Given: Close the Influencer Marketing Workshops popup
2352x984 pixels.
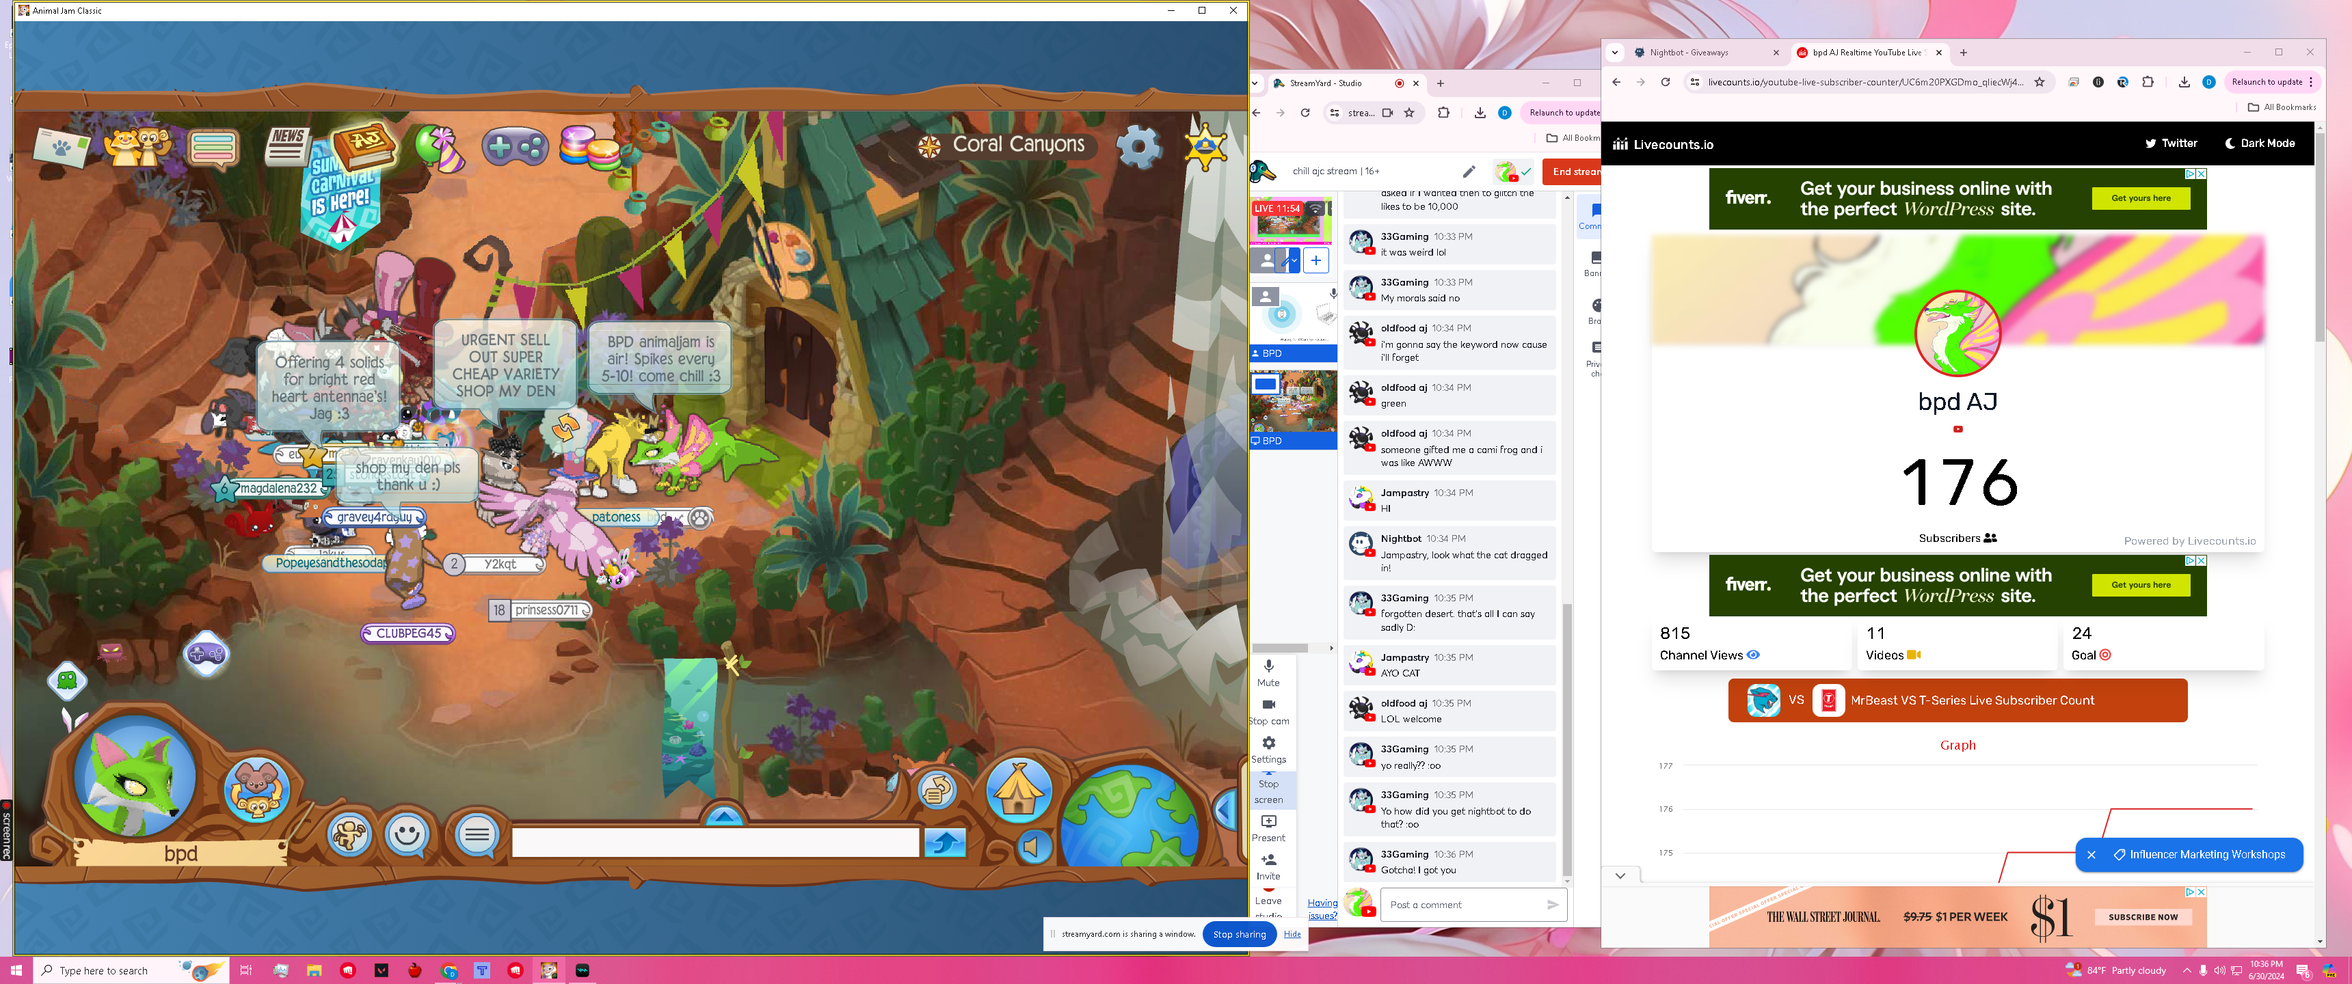Looking at the screenshot, I should coord(2091,856).
